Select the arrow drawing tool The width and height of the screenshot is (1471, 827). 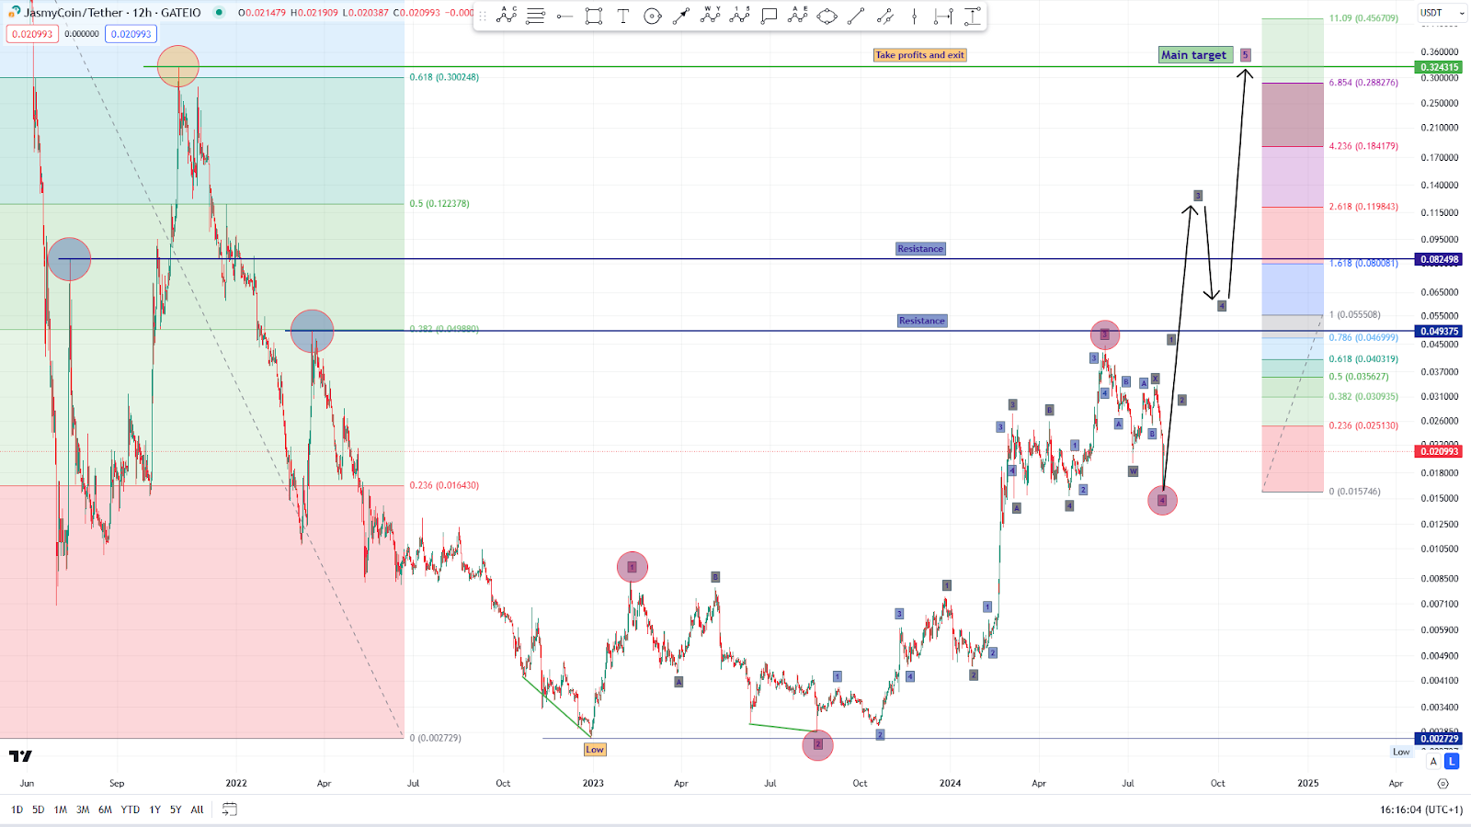tap(681, 16)
